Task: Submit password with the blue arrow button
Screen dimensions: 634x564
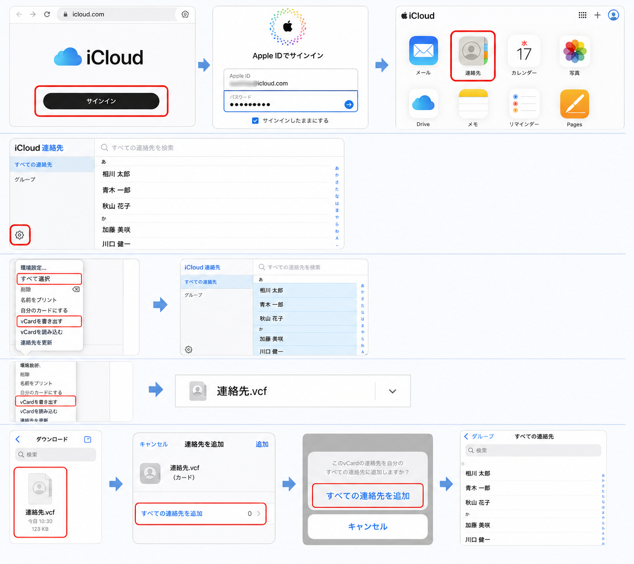Action: tap(348, 105)
